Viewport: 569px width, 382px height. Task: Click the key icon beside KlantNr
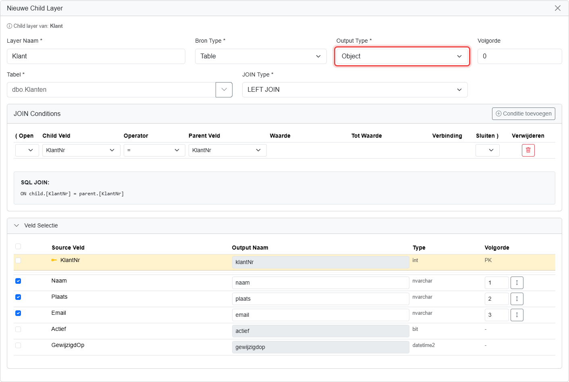tap(54, 260)
